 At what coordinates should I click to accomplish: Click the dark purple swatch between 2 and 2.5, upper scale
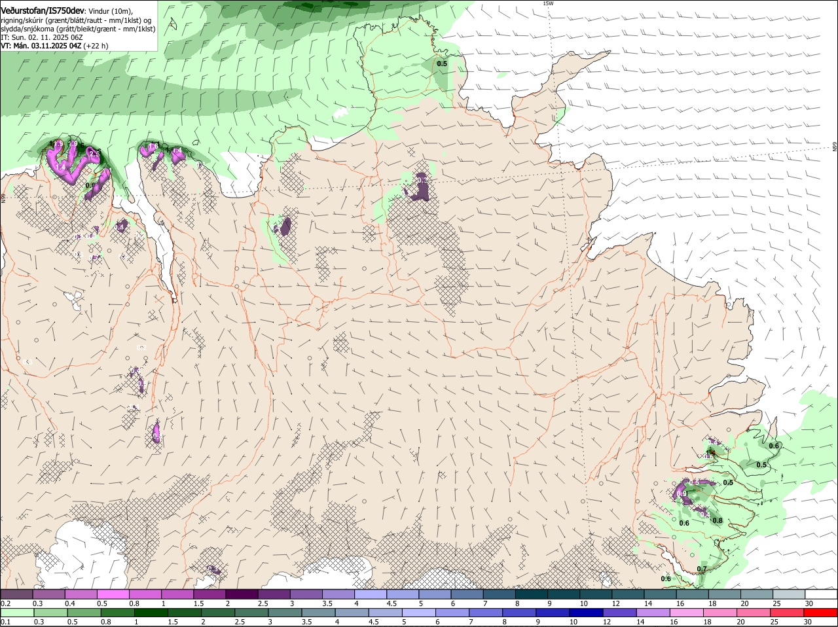click(242, 594)
